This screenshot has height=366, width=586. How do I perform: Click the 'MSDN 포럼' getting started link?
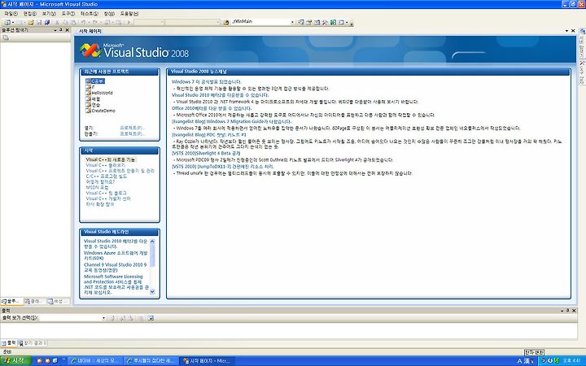(x=97, y=188)
